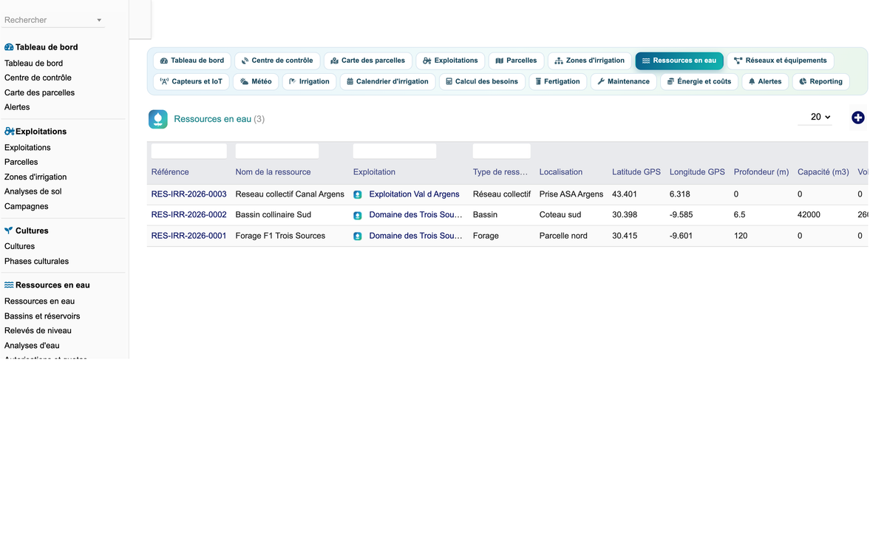This screenshot has width=887, height=549.
Task: Open sidebar Relevés de niveau link
Action: tap(38, 330)
